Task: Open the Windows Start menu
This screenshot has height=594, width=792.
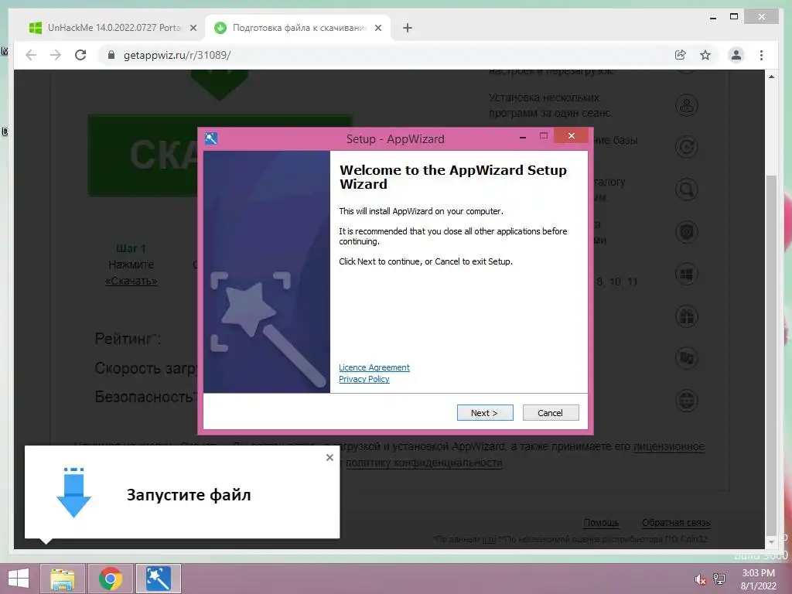Action: pyautogui.click(x=19, y=579)
